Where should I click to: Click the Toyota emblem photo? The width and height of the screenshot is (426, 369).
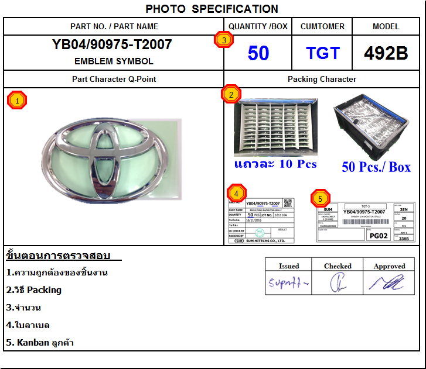tap(111, 160)
